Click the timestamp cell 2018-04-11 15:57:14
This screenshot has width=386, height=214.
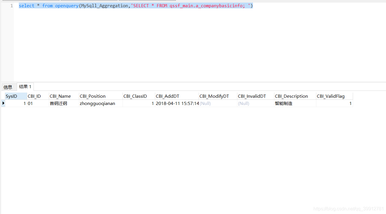[x=177, y=103]
